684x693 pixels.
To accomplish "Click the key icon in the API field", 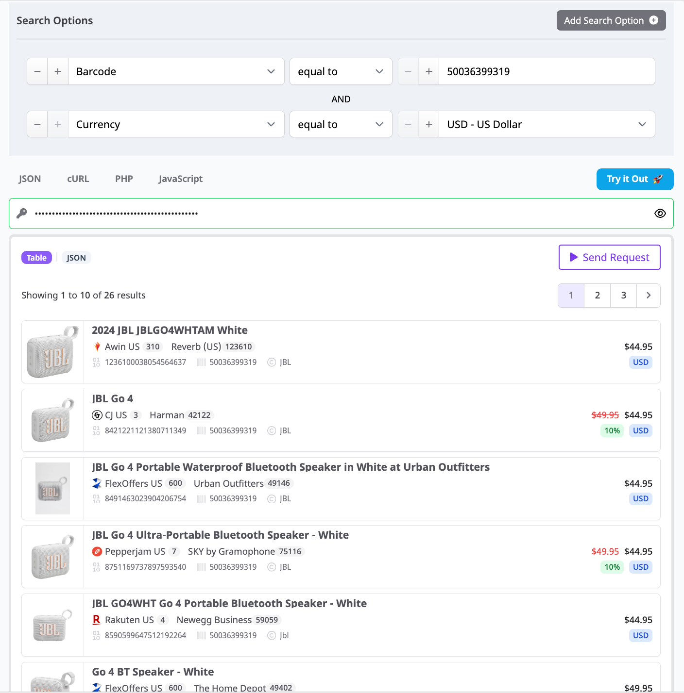I will 22,213.
